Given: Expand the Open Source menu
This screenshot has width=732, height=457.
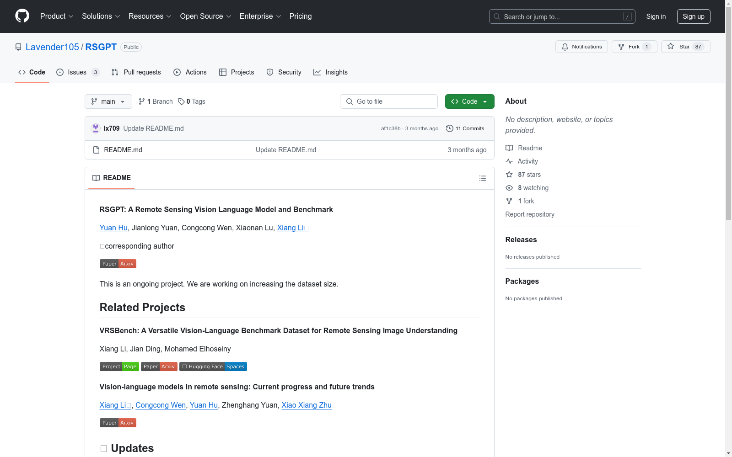Looking at the screenshot, I should pos(206,16).
